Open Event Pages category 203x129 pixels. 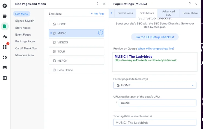click(x=23, y=34)
